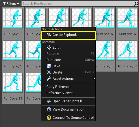Choose Save in the context menu

[x=69, y=66]
